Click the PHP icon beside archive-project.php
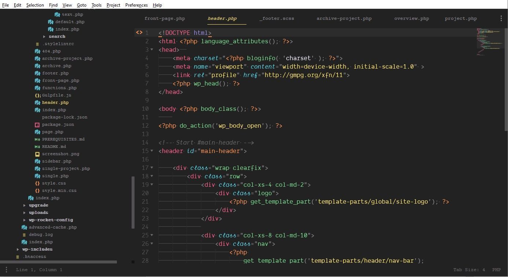This screenshot has height=277, width=508. 37,59
